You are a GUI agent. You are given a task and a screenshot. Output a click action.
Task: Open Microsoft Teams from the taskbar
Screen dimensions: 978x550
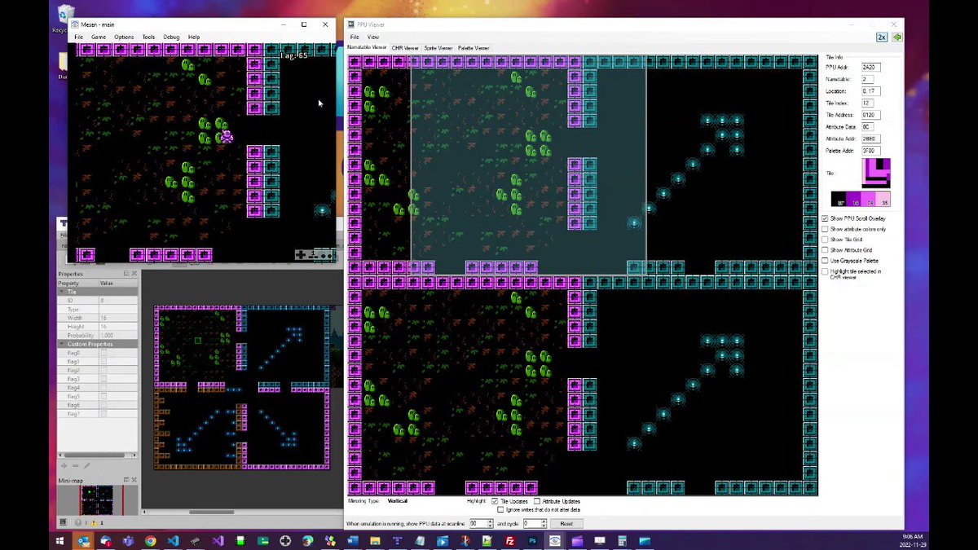pyautogui.click(x=128, y=540)
